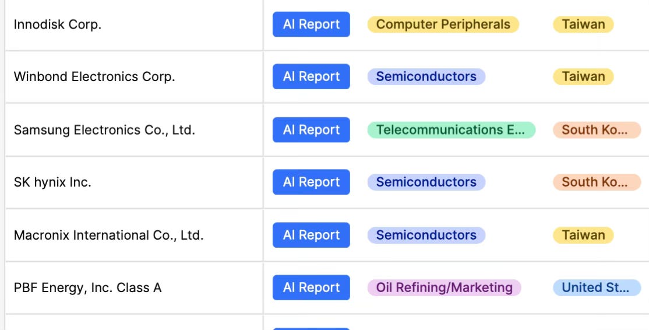Open AI Report for Macronix International
Screen dimensions: 649x330
311,235
